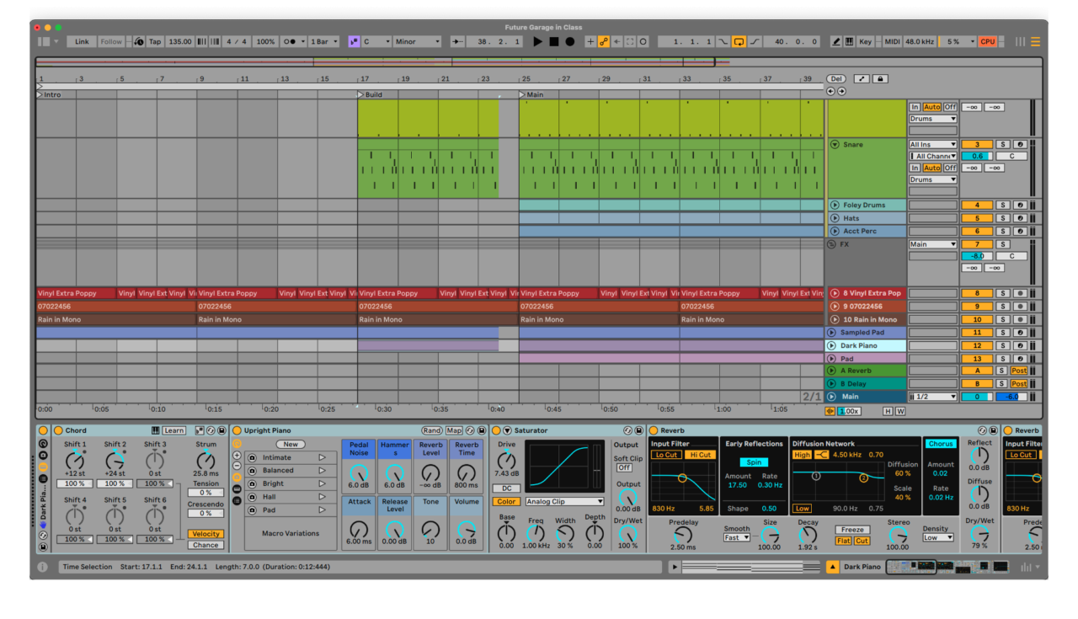Image resolution: width=1078 pixels, height=619 pixels.
Task: Click the Tap tempo button
Action: point(155,41)
